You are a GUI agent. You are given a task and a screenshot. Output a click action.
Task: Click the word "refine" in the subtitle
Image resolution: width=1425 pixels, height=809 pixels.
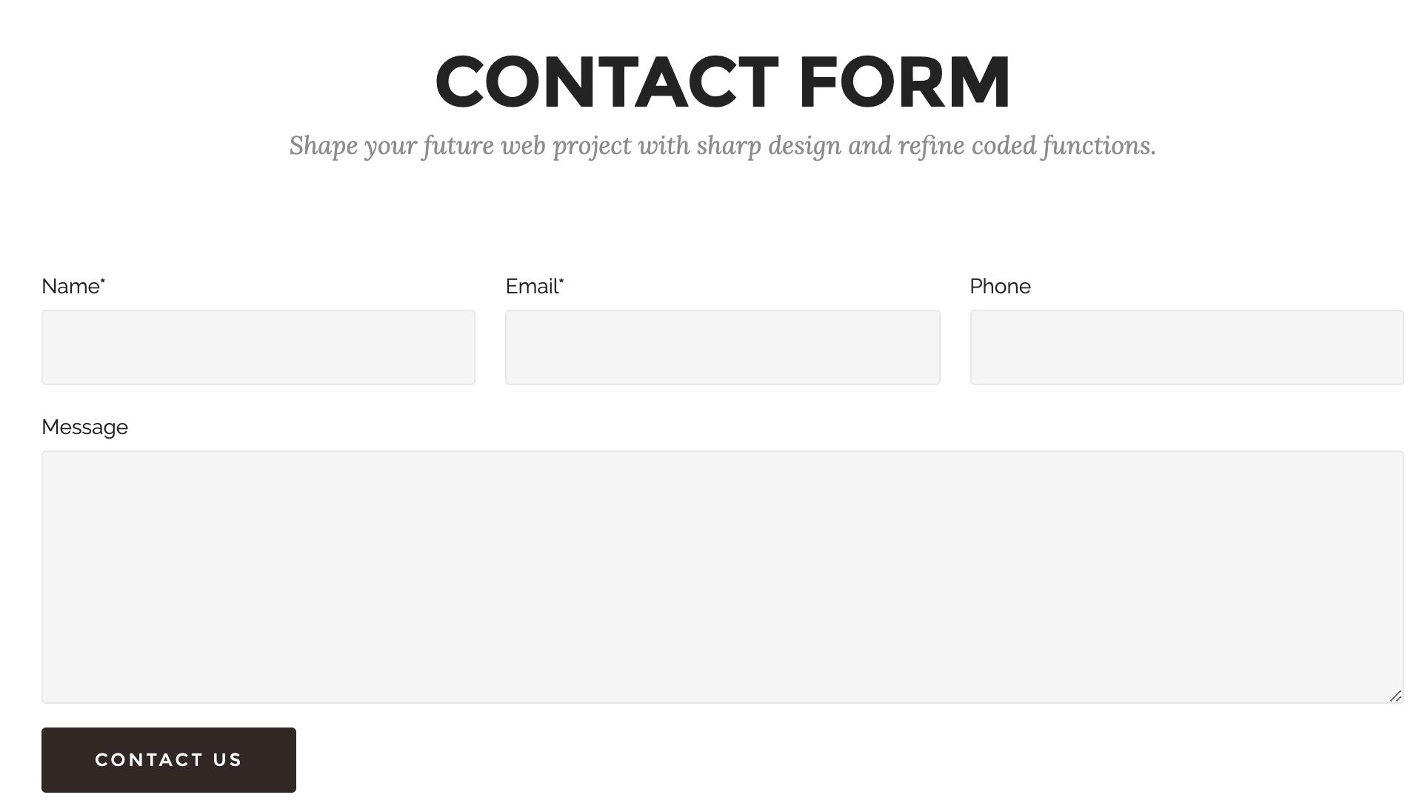(x=931, y=146)
